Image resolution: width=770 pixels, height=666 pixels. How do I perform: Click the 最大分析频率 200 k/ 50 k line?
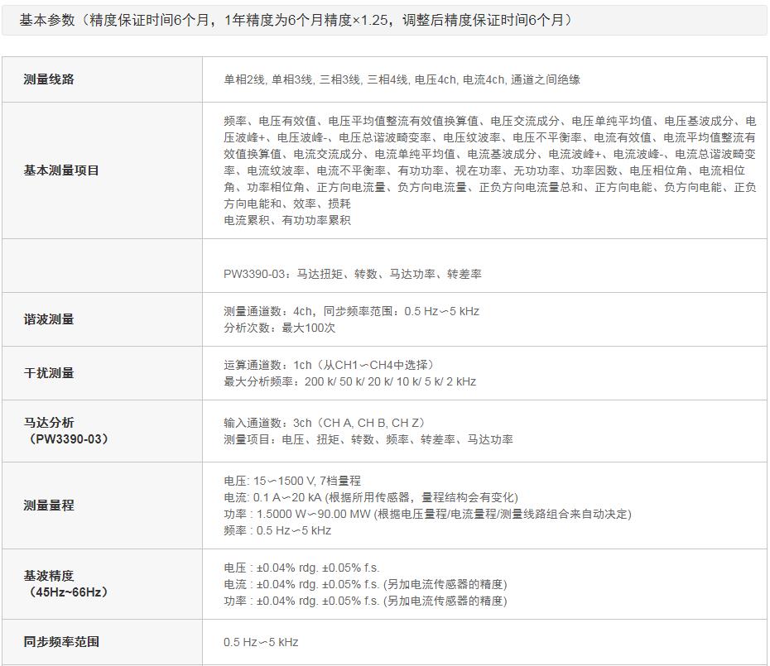tap(349, 381)
